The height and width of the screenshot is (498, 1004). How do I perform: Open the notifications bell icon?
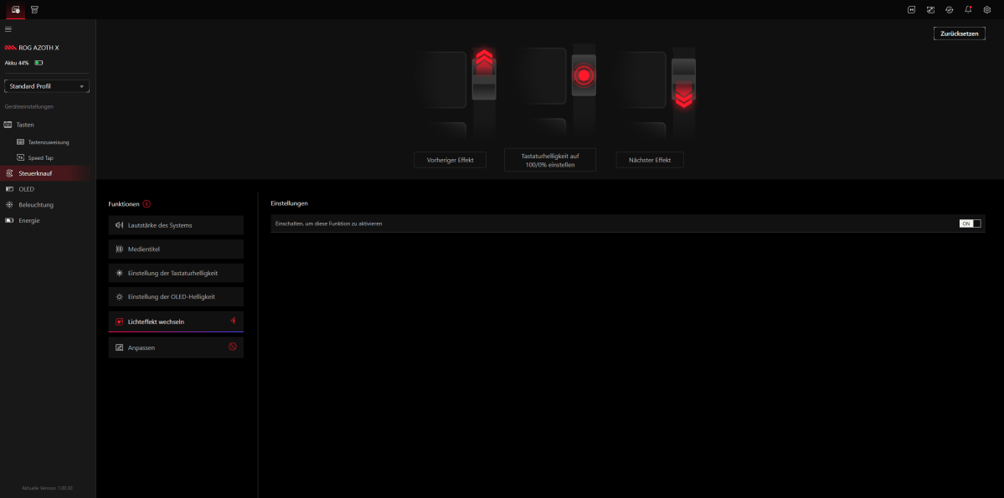[967, 9]
